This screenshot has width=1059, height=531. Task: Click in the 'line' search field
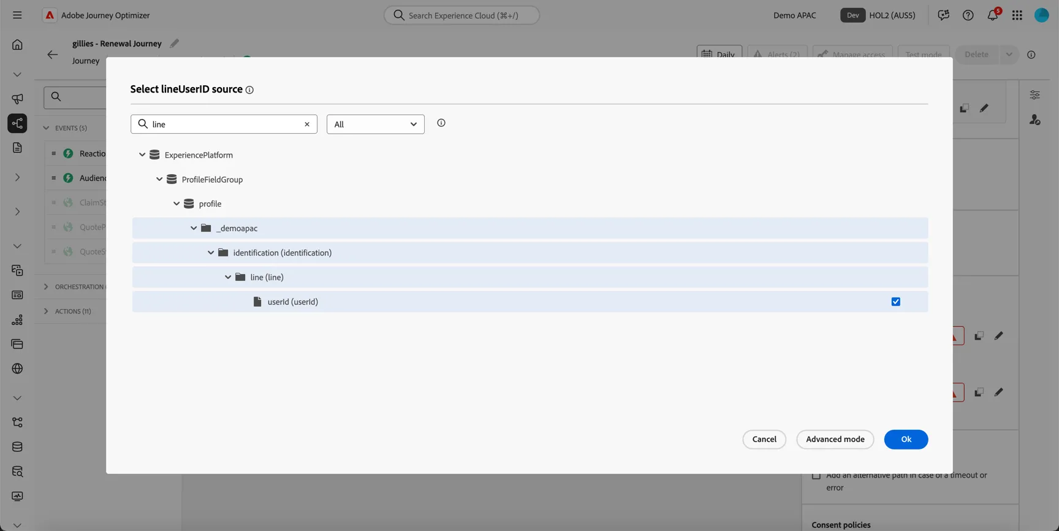click(x=224, y=124)
